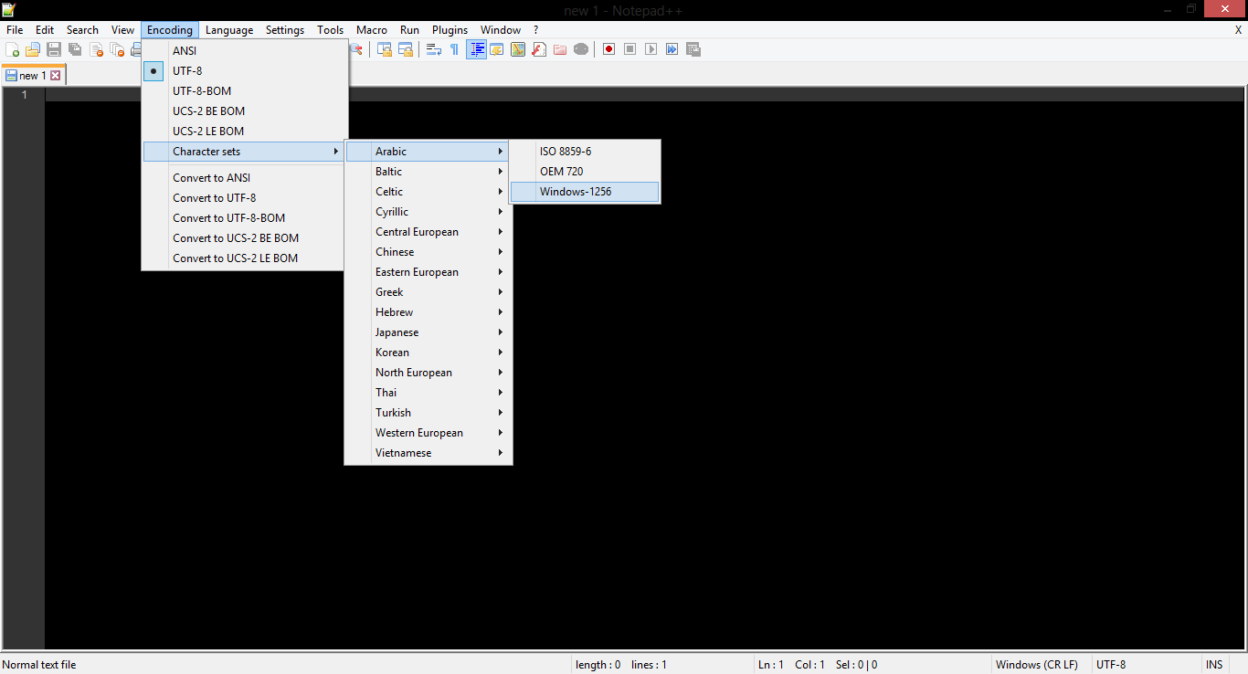The image size is (1248, 674).
Task: Click the 'Ln : 1' status bar entry
Action: [771, 665]
